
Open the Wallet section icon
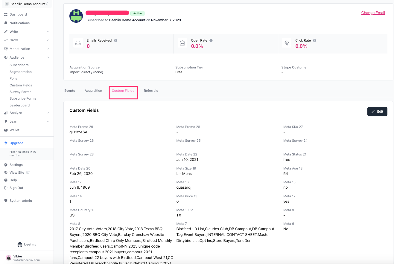7,130
